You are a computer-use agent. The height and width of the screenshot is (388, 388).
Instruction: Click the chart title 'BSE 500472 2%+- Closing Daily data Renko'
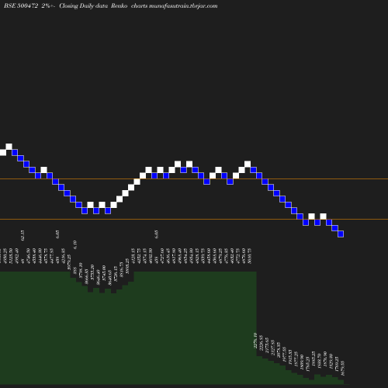[66, 6]
